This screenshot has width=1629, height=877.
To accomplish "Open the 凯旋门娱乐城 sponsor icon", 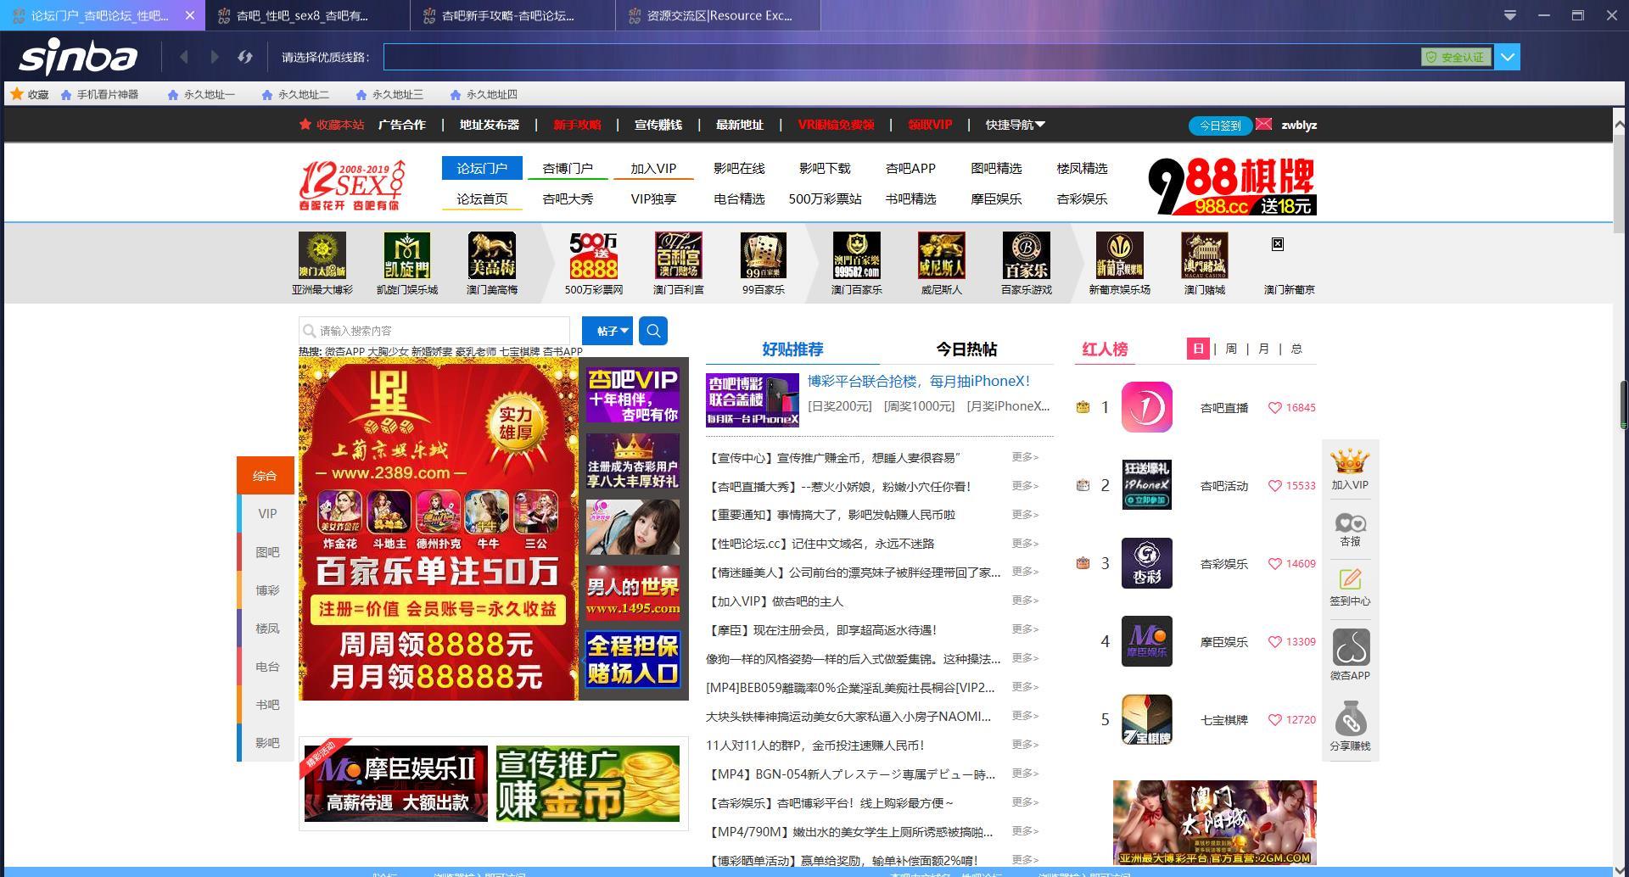I will tap(407, 255).
